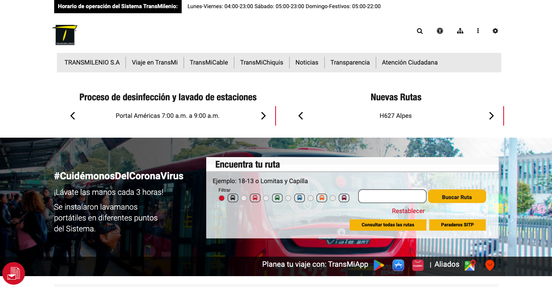Click the TransMilenio logo
The height and width of the screenshot is (287, 552).
tap(65, 35)
